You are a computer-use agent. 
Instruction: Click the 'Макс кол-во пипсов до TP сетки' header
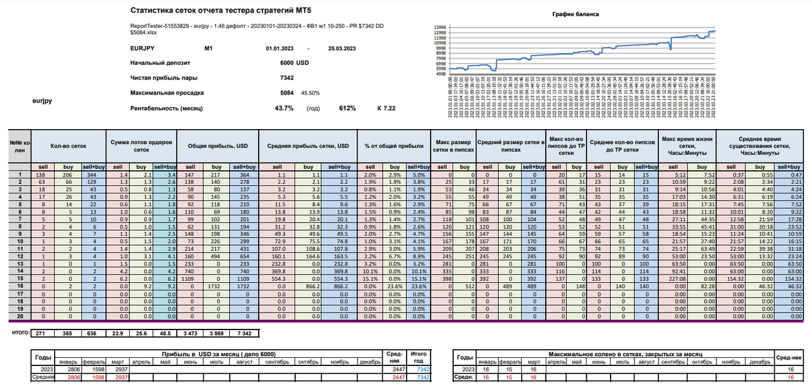566,146
